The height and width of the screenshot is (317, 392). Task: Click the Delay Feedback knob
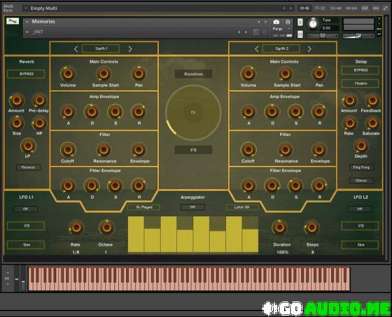click(x=372, y=100)
